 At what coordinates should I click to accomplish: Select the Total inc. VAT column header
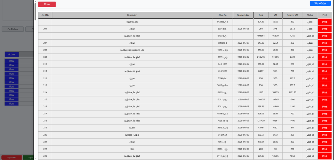293,15
